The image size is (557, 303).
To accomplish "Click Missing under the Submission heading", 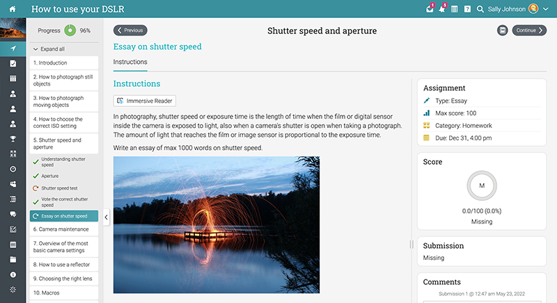I will 434,258.
